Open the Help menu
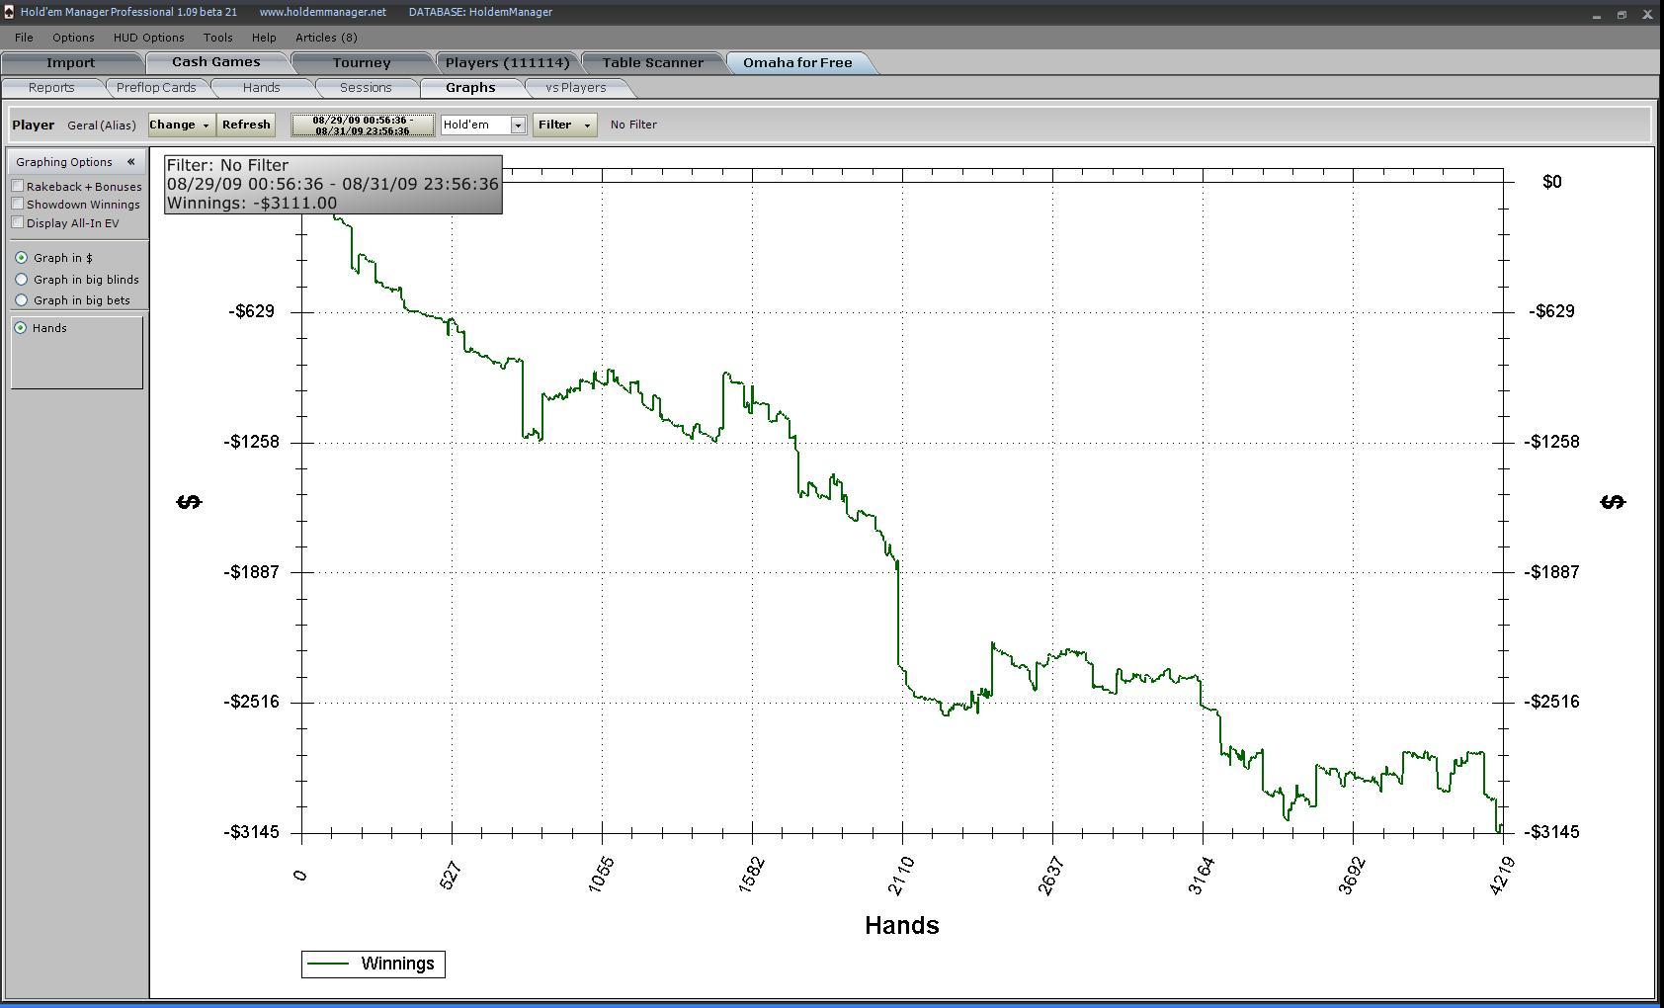 point(264,38)
